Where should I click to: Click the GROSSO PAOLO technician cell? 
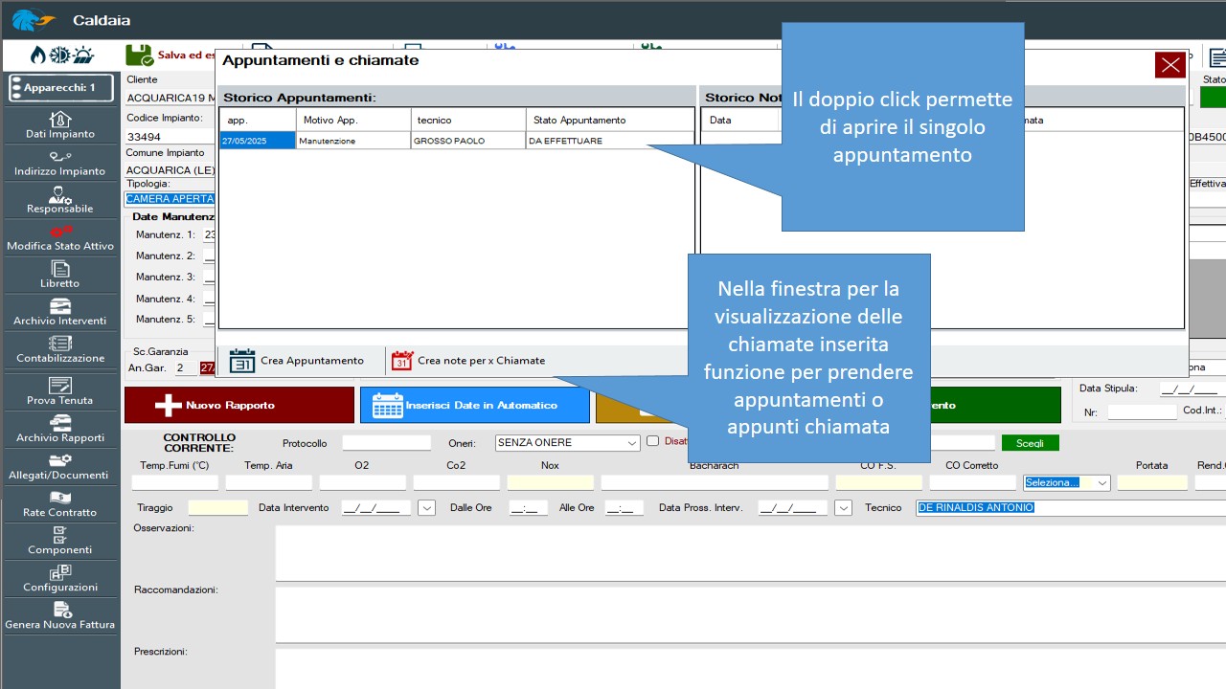point(468,141)
